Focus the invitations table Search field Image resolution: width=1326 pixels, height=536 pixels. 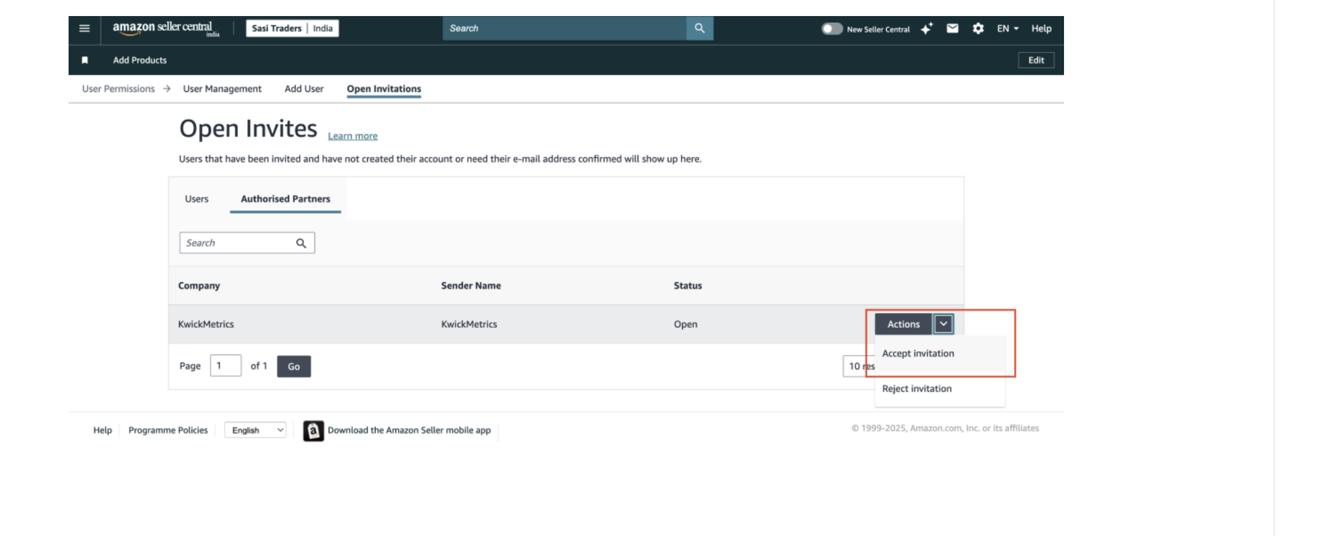click(247, 243)
